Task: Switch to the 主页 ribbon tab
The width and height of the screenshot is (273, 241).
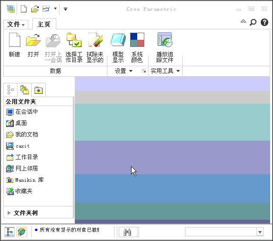Action: click(44, 24)
